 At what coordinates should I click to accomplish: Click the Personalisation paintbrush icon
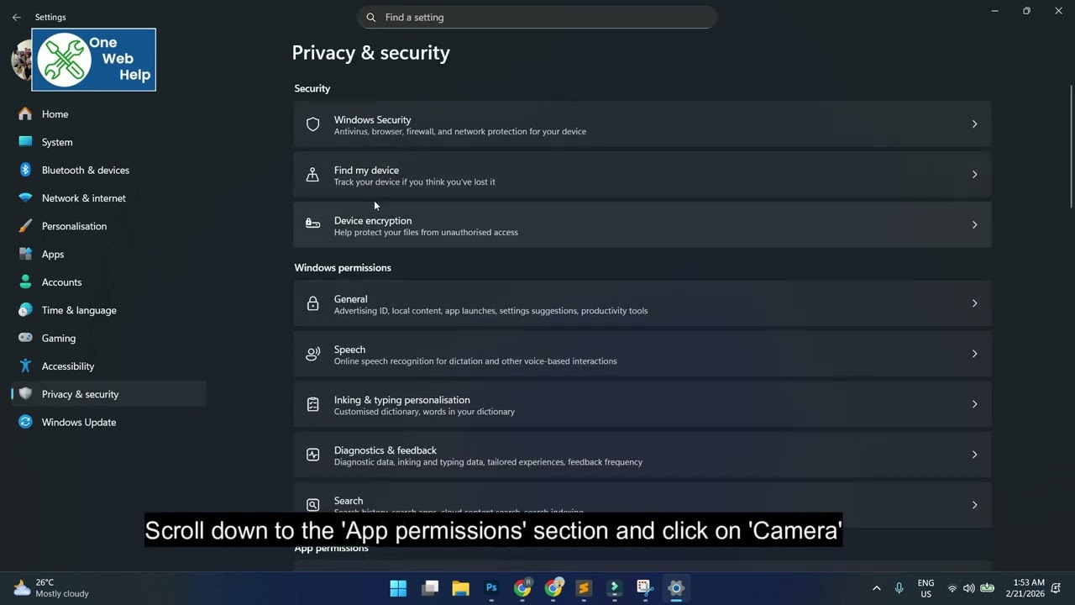click(x=25, y=226)
